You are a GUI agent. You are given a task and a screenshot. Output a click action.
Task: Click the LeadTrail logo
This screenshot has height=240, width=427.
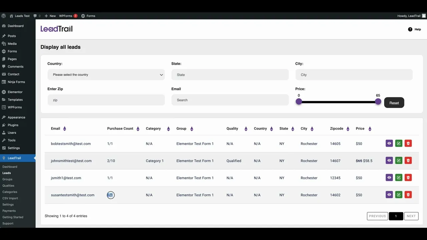[56, 29]
